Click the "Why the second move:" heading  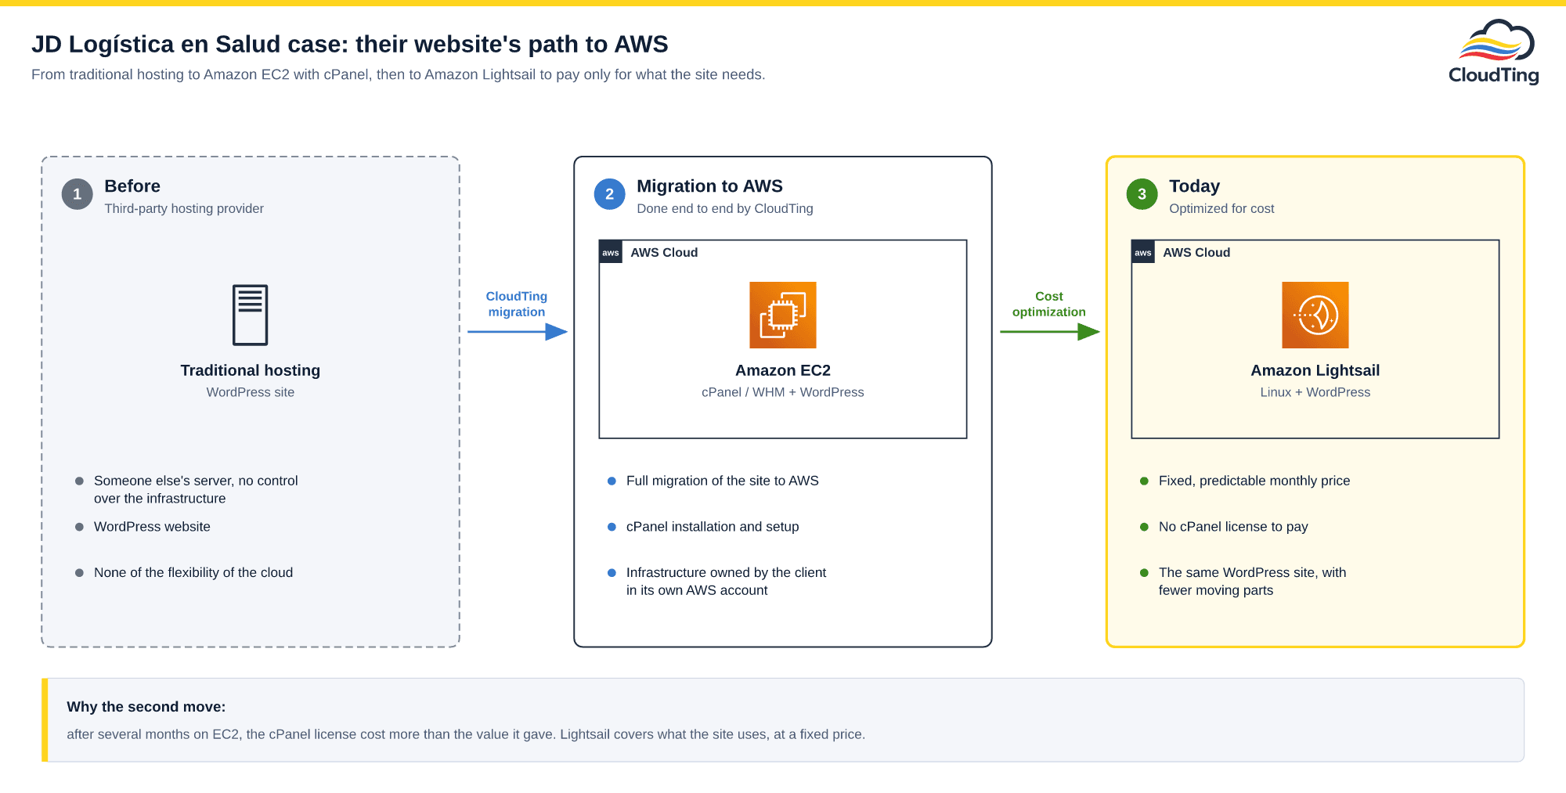click(146, 707)
